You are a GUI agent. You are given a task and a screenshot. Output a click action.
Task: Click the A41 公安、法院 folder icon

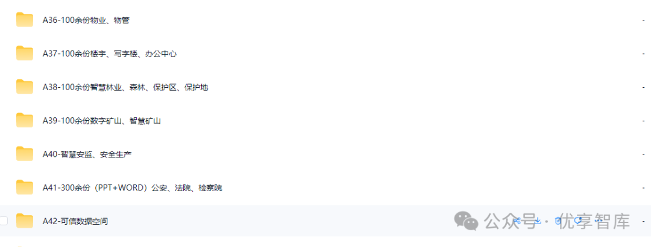pos(25,188)
